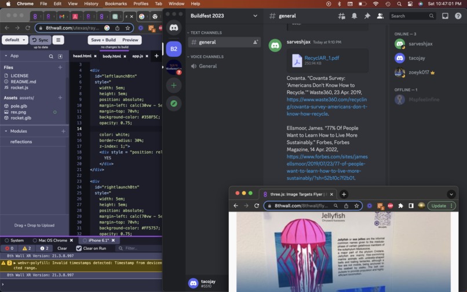This screenshot has height=292, width=467.
Task: Open Extensions puzzle icon in flyer window
Action: [x=400, y=206]
